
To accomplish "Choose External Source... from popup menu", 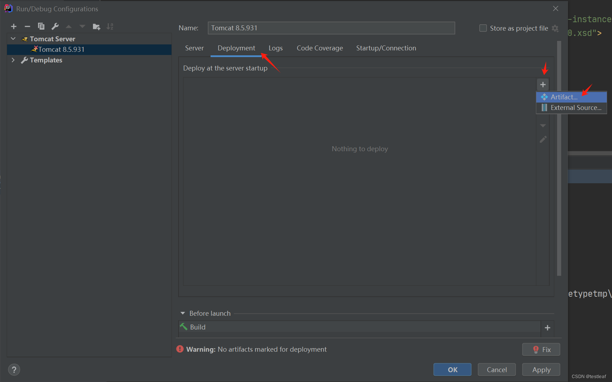I will 572,107.
